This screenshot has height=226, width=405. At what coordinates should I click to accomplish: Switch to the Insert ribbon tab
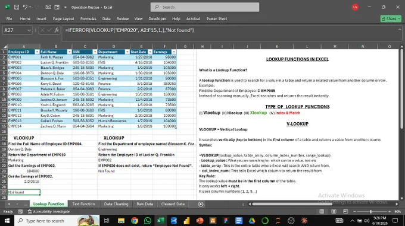pyautogui.click(x=41, y=19)
